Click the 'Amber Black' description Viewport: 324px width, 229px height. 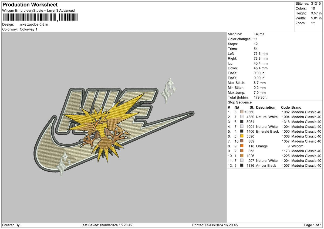click(x=266, y=166)
